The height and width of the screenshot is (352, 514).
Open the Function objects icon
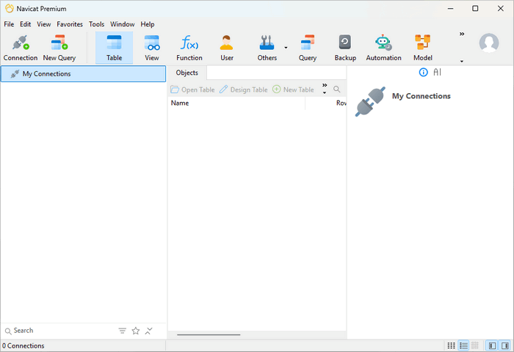tap(189, 48)
